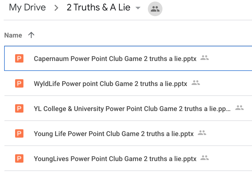The height and width of the screenshot is (184, 252).
Task: Click the 2 Truths & A Lie folder title
Action: pos(98,8)
